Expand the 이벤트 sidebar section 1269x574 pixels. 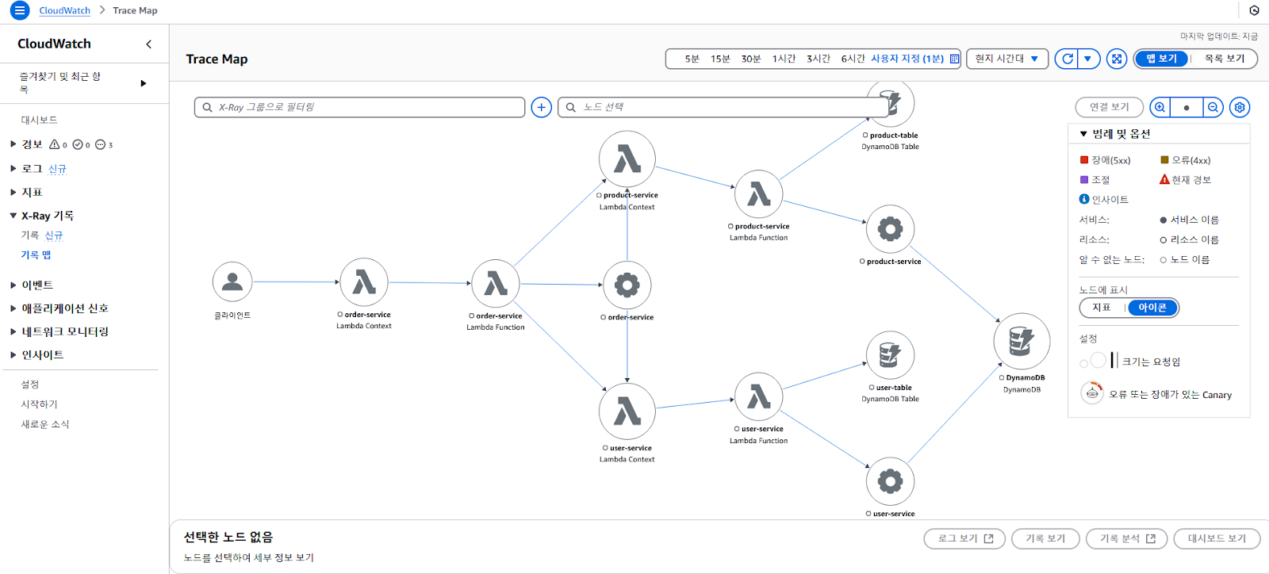[x=13, y=285]
